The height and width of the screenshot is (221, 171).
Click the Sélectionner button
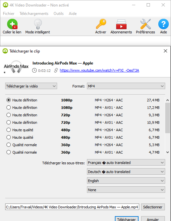(153, 207)
